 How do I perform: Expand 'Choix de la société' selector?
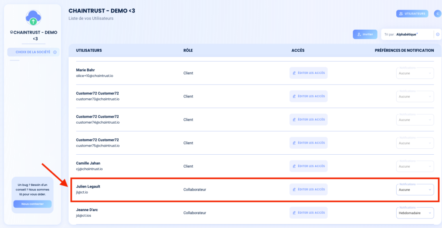click(33, 52)
